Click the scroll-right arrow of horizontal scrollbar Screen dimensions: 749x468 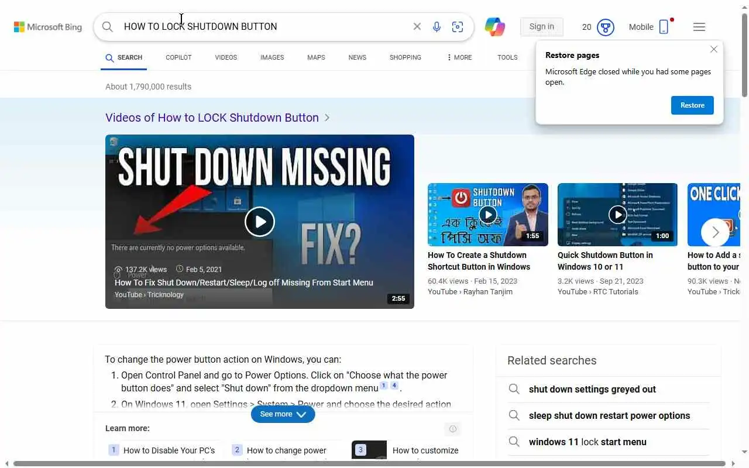tap(734, 463)
